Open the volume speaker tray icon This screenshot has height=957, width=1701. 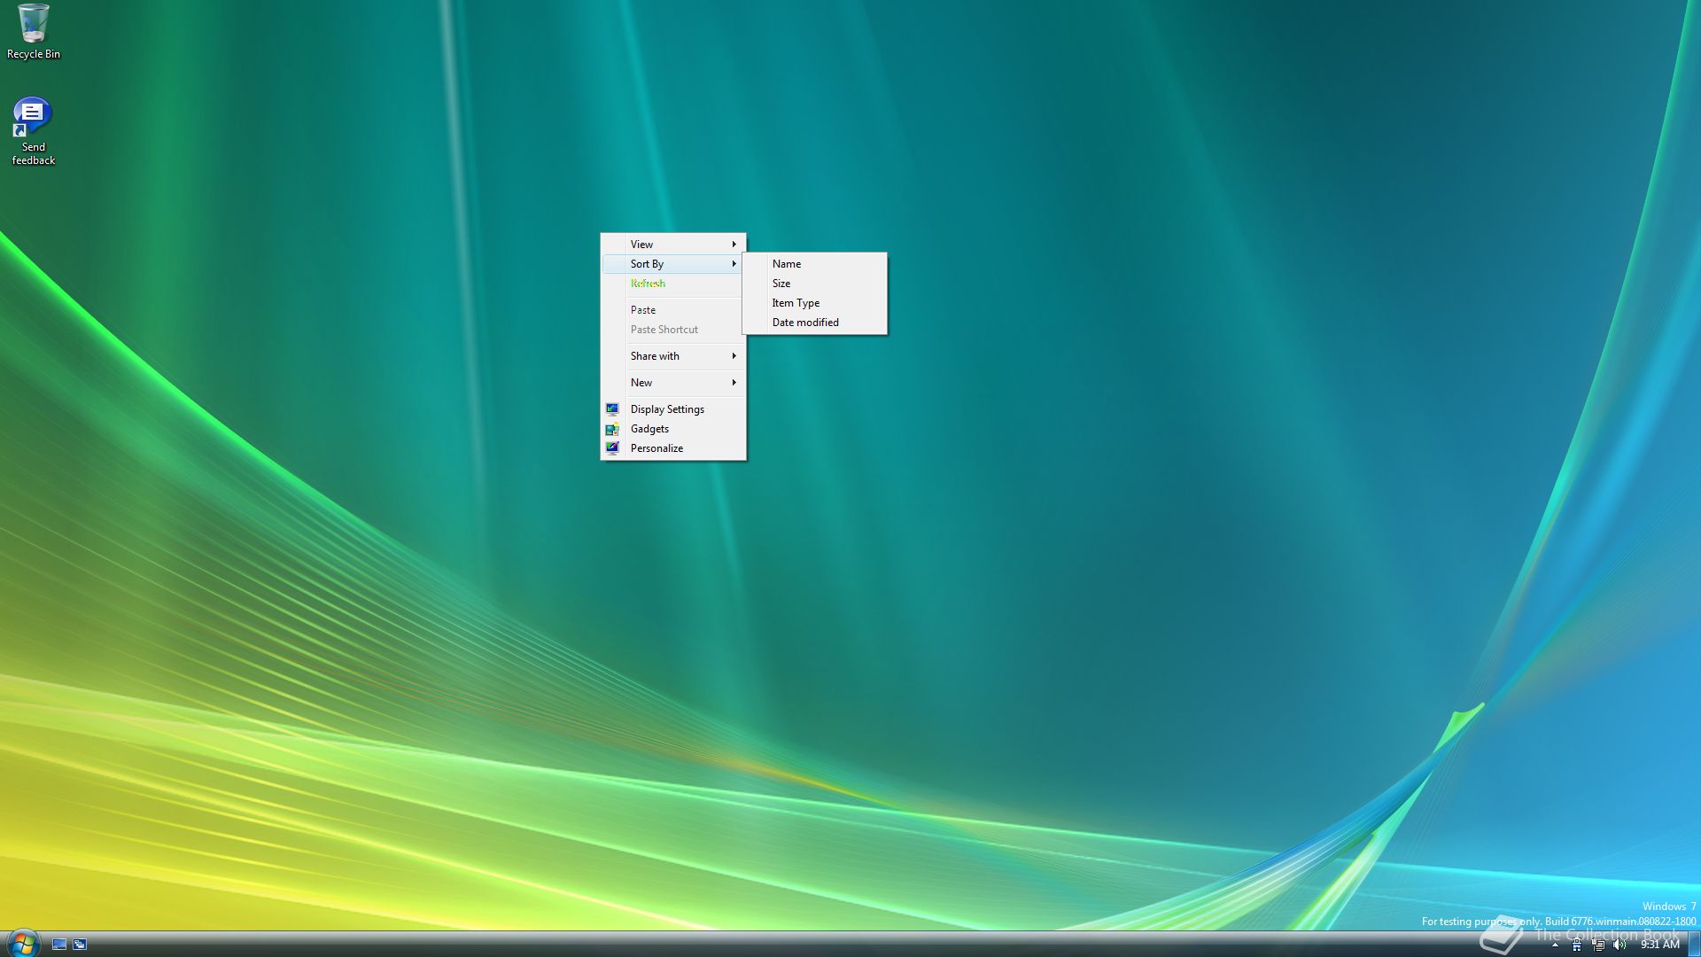pyautogui.click(x=1619, y=945)
